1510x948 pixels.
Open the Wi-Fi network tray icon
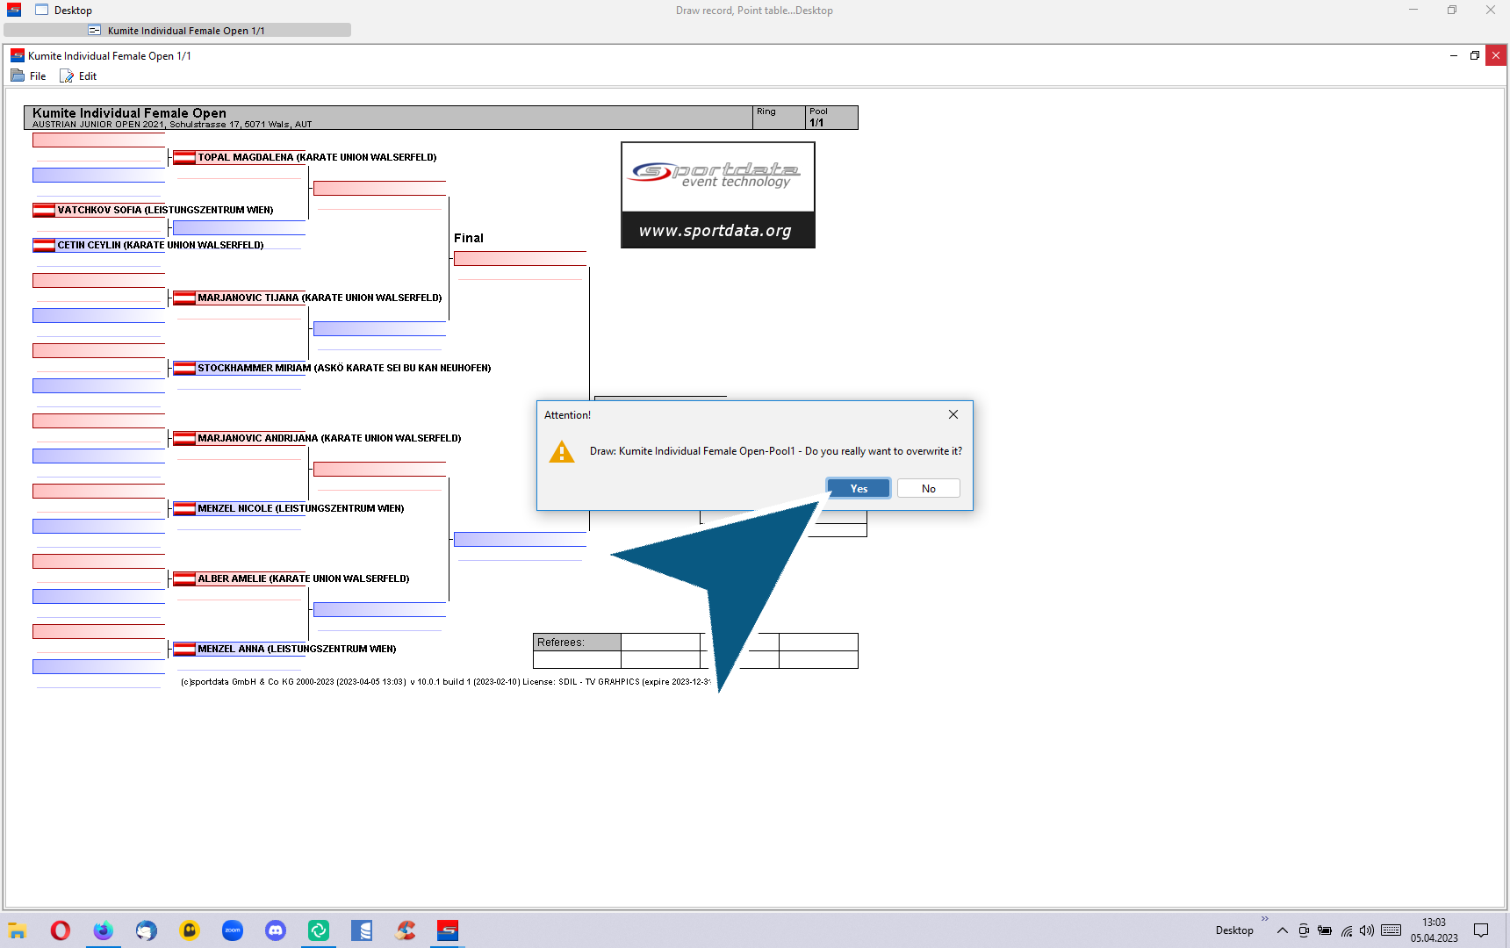click(1347, 930)
